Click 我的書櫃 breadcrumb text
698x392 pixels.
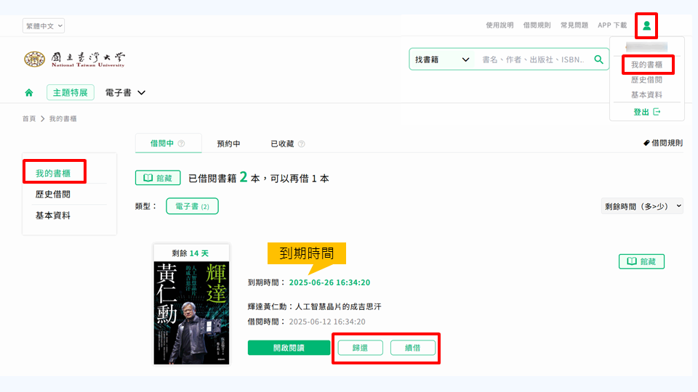[x=63, y=118]
